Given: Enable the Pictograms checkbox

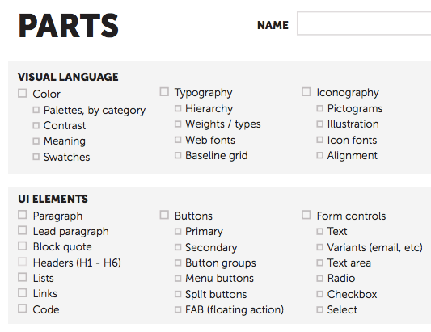Looking at the screenshot, I should pos(319,108).
